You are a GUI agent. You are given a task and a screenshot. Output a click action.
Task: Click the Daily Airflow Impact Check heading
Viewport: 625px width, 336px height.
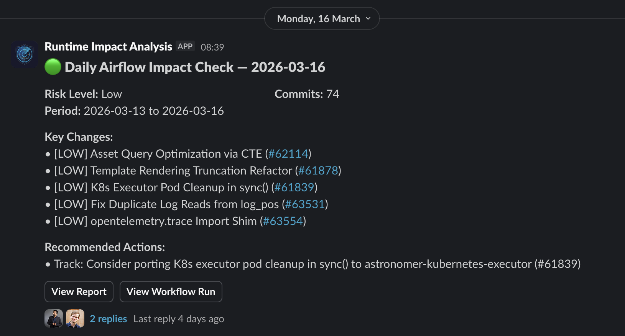pos(195,67)
